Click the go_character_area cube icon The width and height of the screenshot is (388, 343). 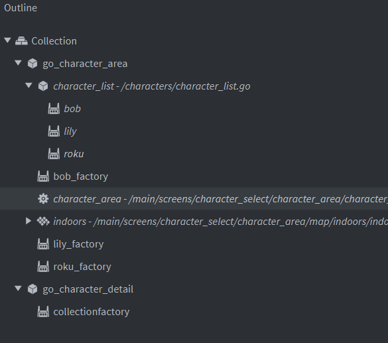click(x=32, y=64)
